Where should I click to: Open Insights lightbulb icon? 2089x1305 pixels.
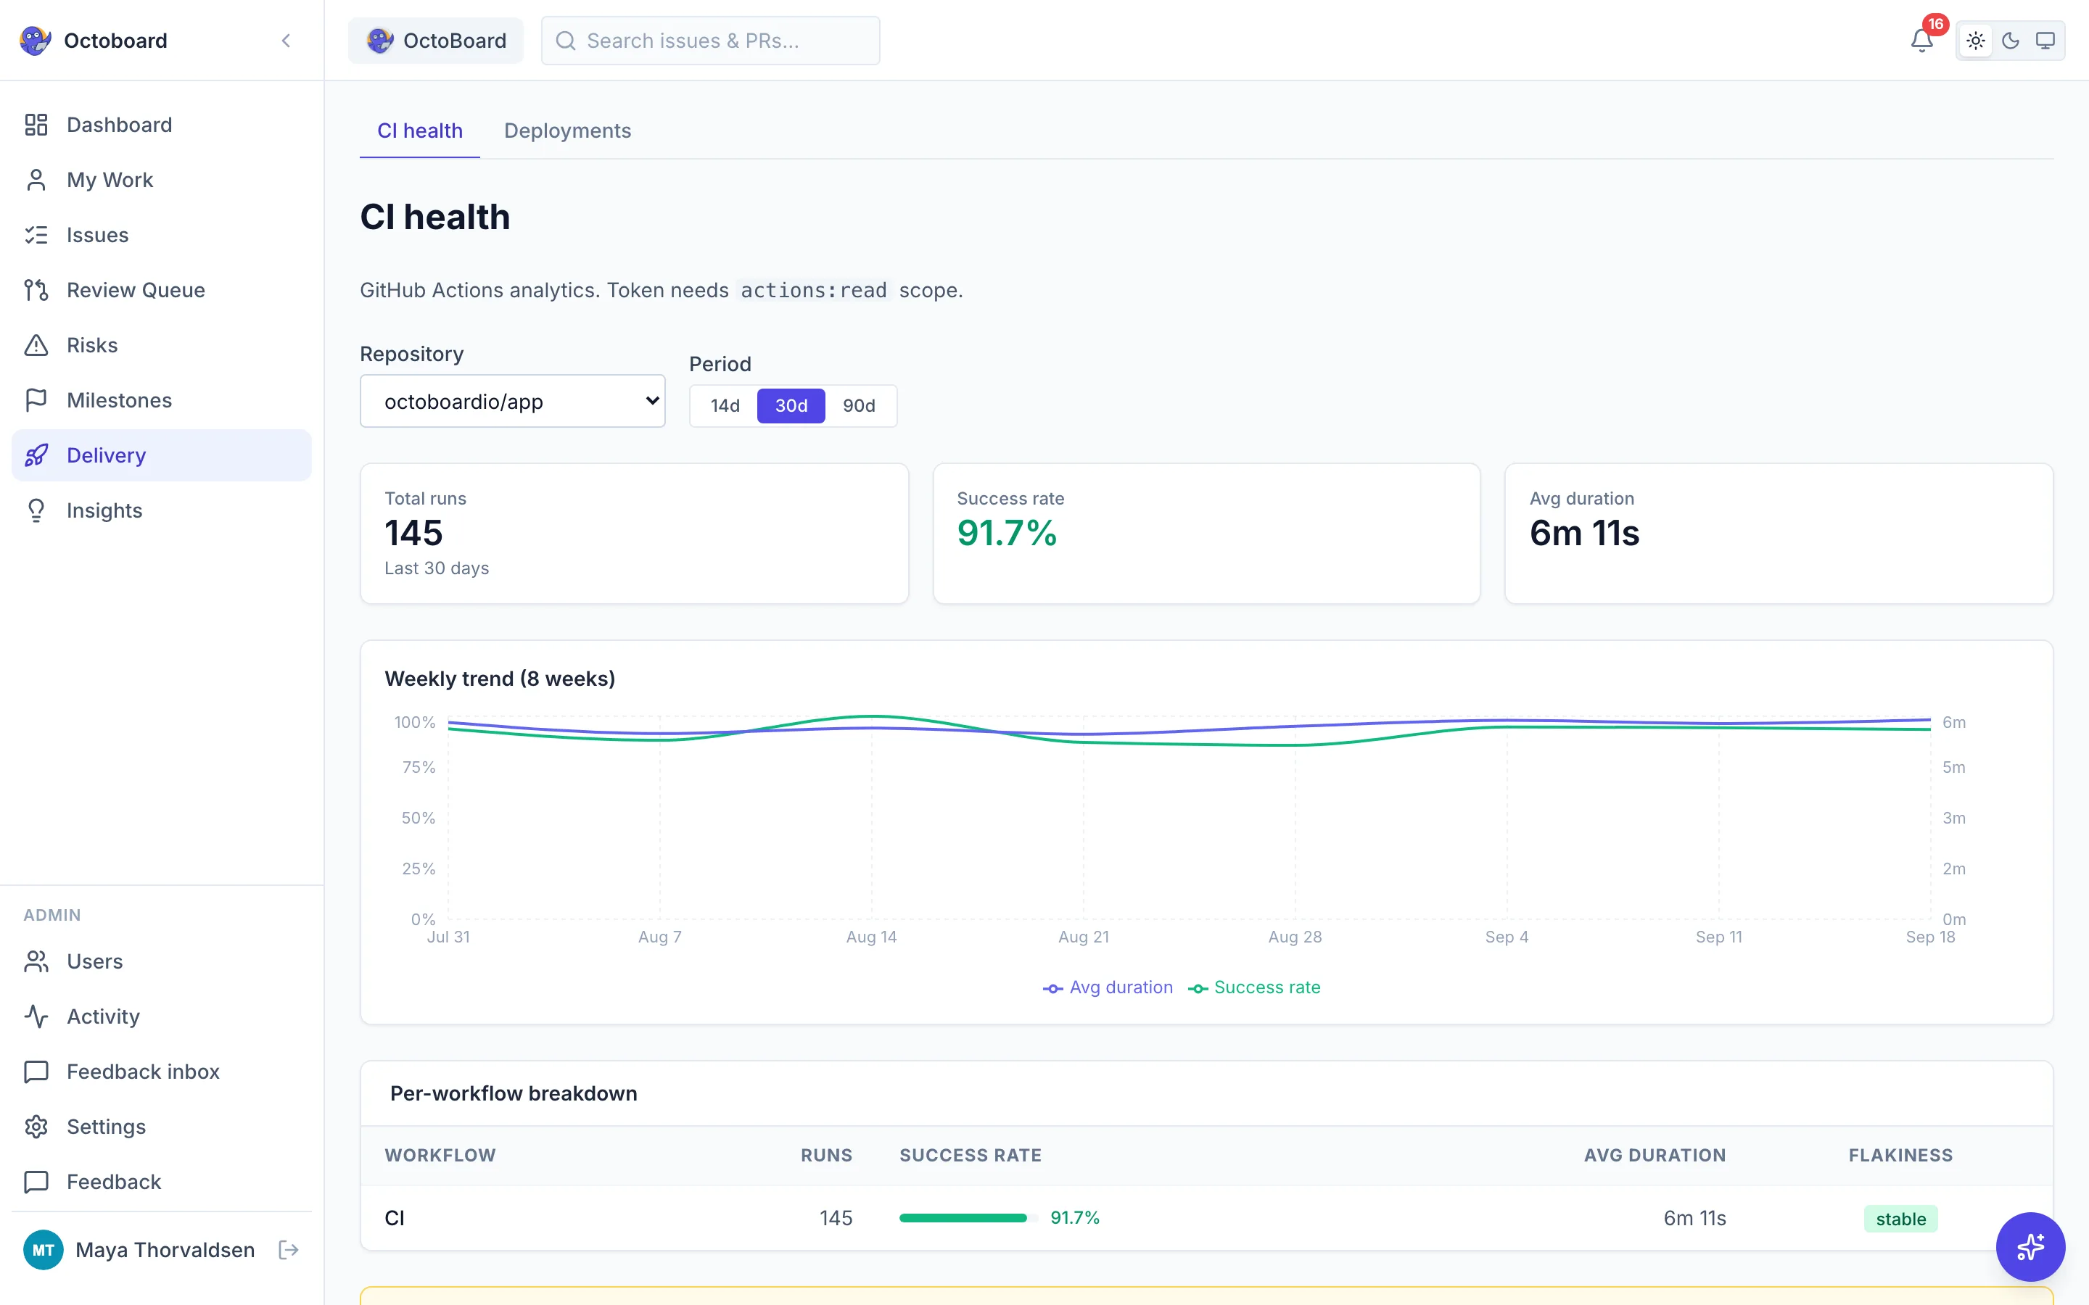36,511
